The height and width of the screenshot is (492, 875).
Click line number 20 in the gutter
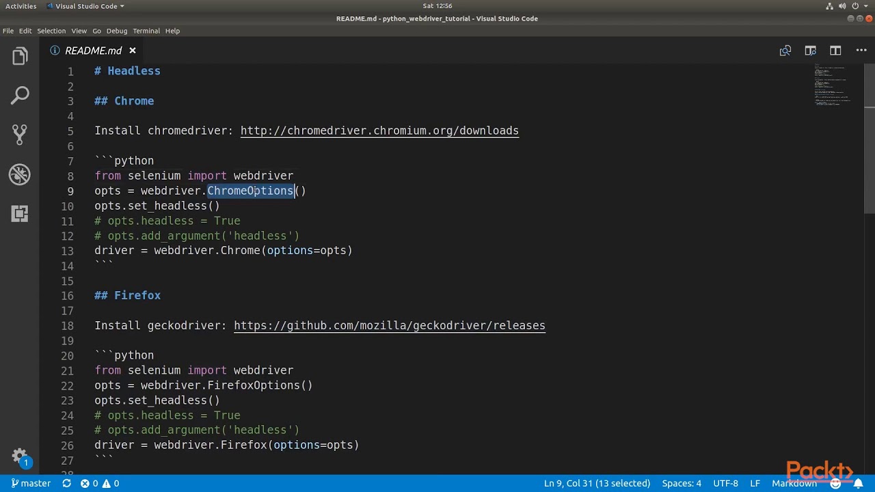point(67,356)
